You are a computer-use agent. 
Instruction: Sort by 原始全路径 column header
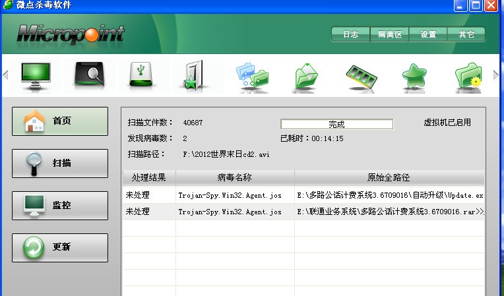[389, 177]
